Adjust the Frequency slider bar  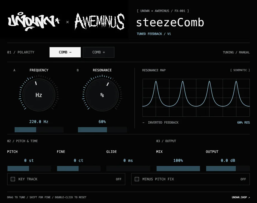(x=39, y=130)
